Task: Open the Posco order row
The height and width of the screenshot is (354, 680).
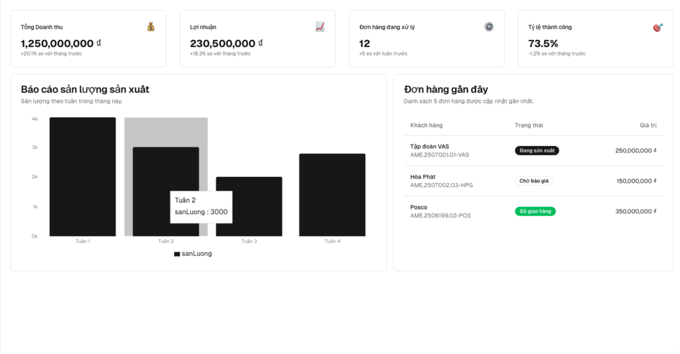Action: 533,211
